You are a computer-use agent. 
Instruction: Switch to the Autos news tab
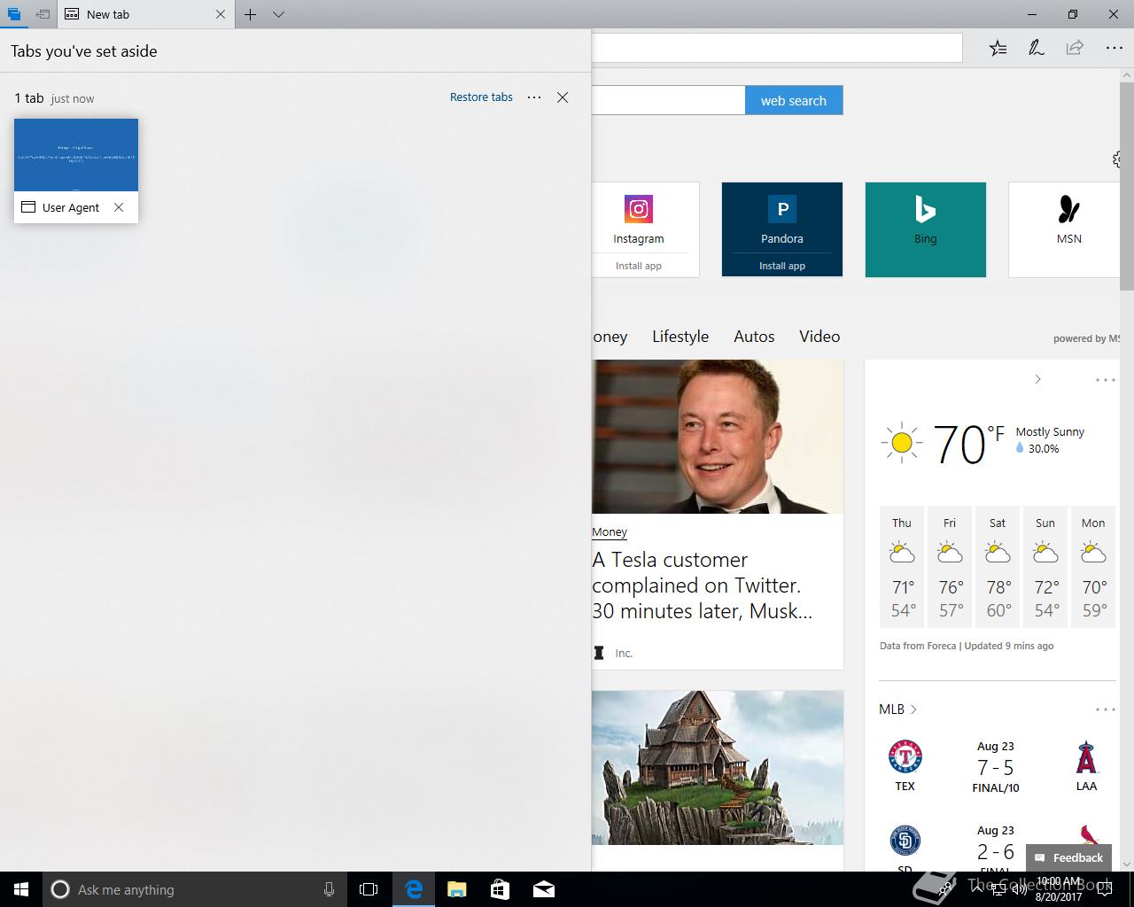(x=754, y=337)
